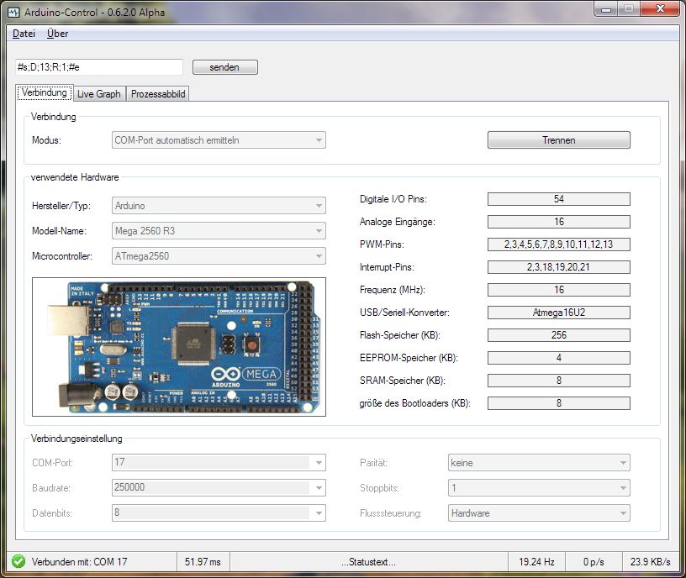Image resolution: width=686 pixels, height=578 pixels.
Task: Click the 51.97 ms status entry
Action: click(x=203, y=562)
